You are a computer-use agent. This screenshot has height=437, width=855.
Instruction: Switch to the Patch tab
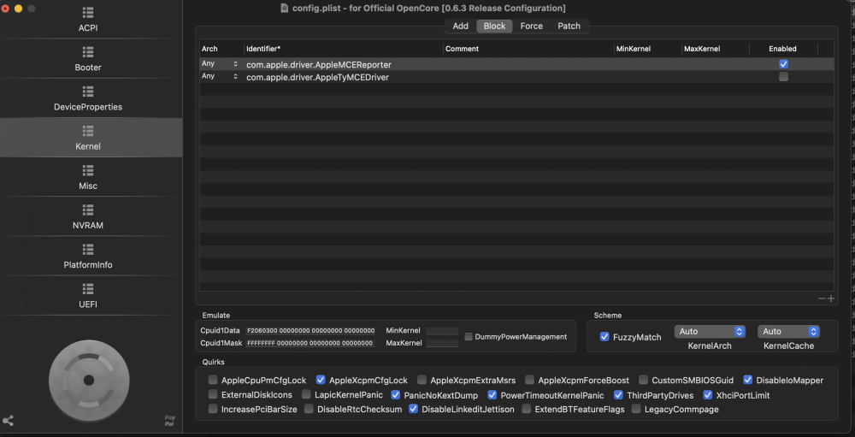(569, 26)
